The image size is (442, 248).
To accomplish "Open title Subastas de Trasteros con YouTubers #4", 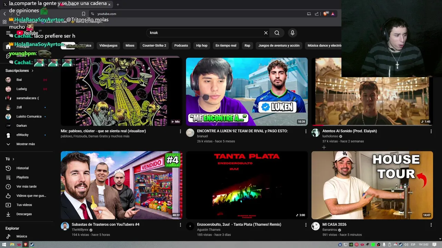I will point(106,225).
